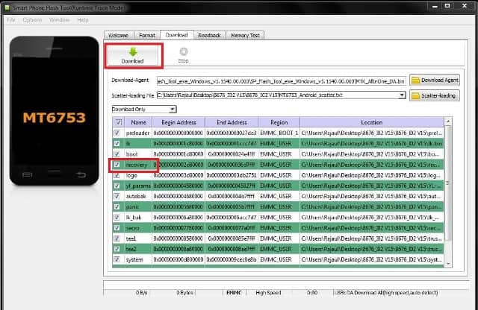
Task: Uncheck the system partition checkbox
Action: coord(117,259)
